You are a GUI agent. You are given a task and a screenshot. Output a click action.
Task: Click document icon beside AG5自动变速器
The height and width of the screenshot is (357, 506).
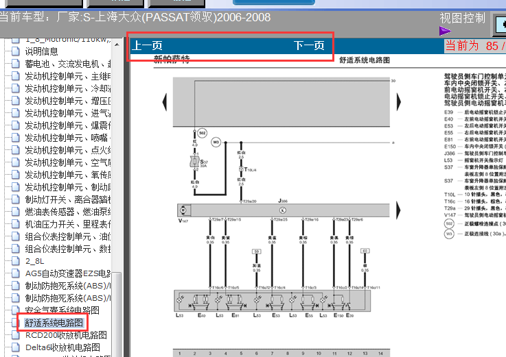click(x=16, y=273)
